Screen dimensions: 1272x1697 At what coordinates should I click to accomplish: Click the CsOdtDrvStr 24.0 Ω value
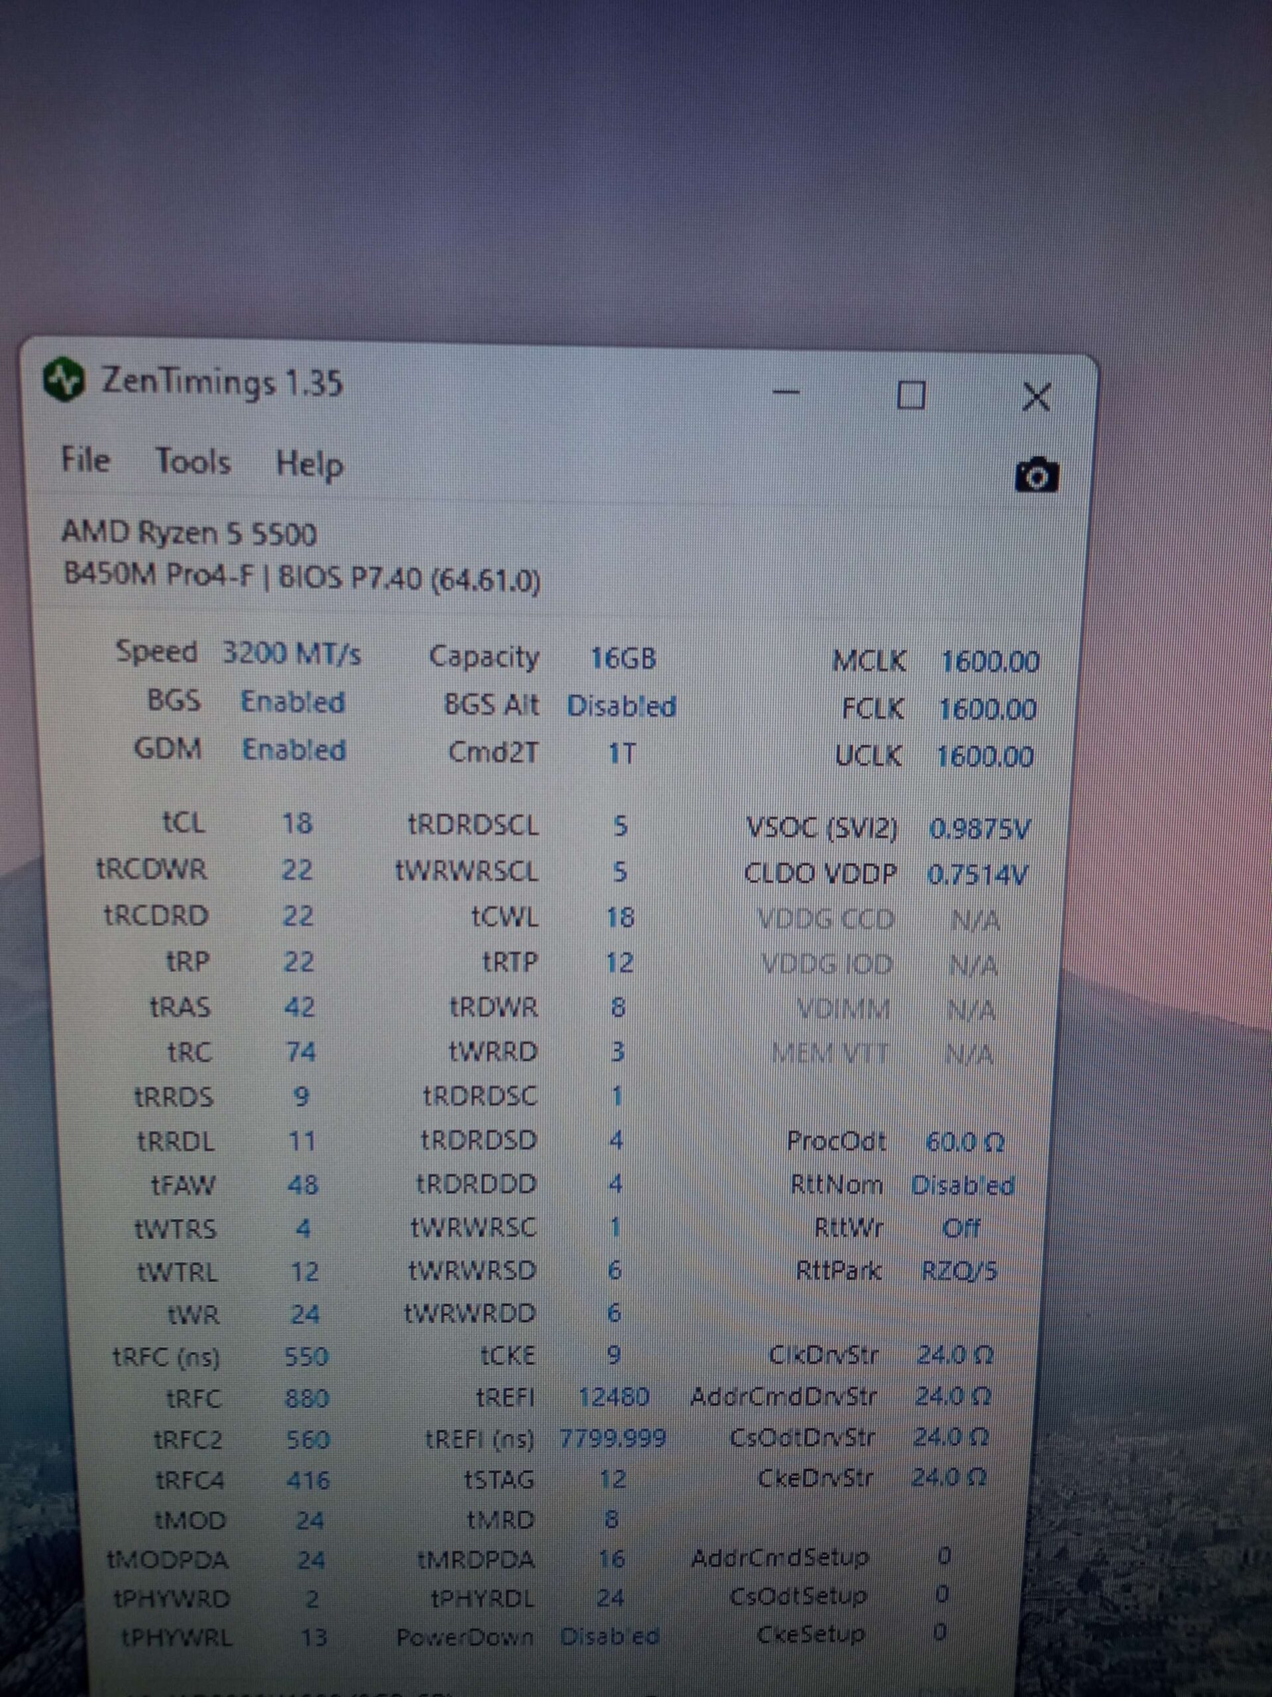click(x=950, y=1436)
